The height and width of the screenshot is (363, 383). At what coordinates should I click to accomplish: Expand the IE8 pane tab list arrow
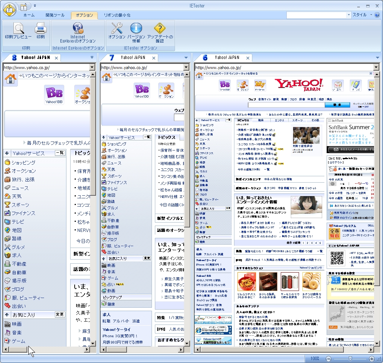(92, 58)
